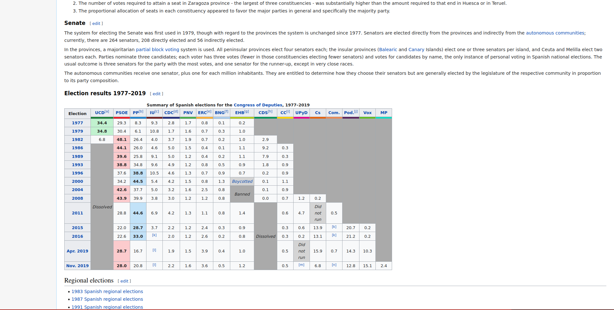Open footnote k in the 2016 IU cell

click(x=154, y=235)
